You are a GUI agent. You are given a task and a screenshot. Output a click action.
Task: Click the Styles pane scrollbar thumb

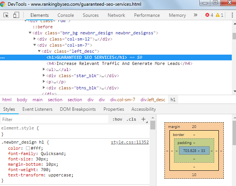click(x=153, y=125)
